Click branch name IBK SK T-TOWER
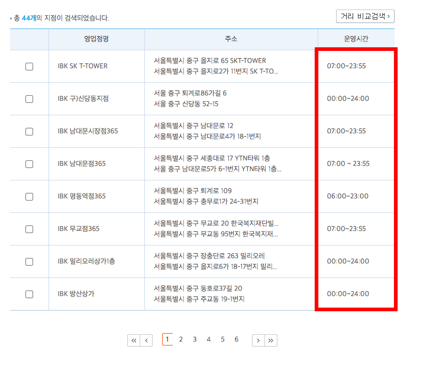Screen dimensions: 423x368 tap(83, 66)
